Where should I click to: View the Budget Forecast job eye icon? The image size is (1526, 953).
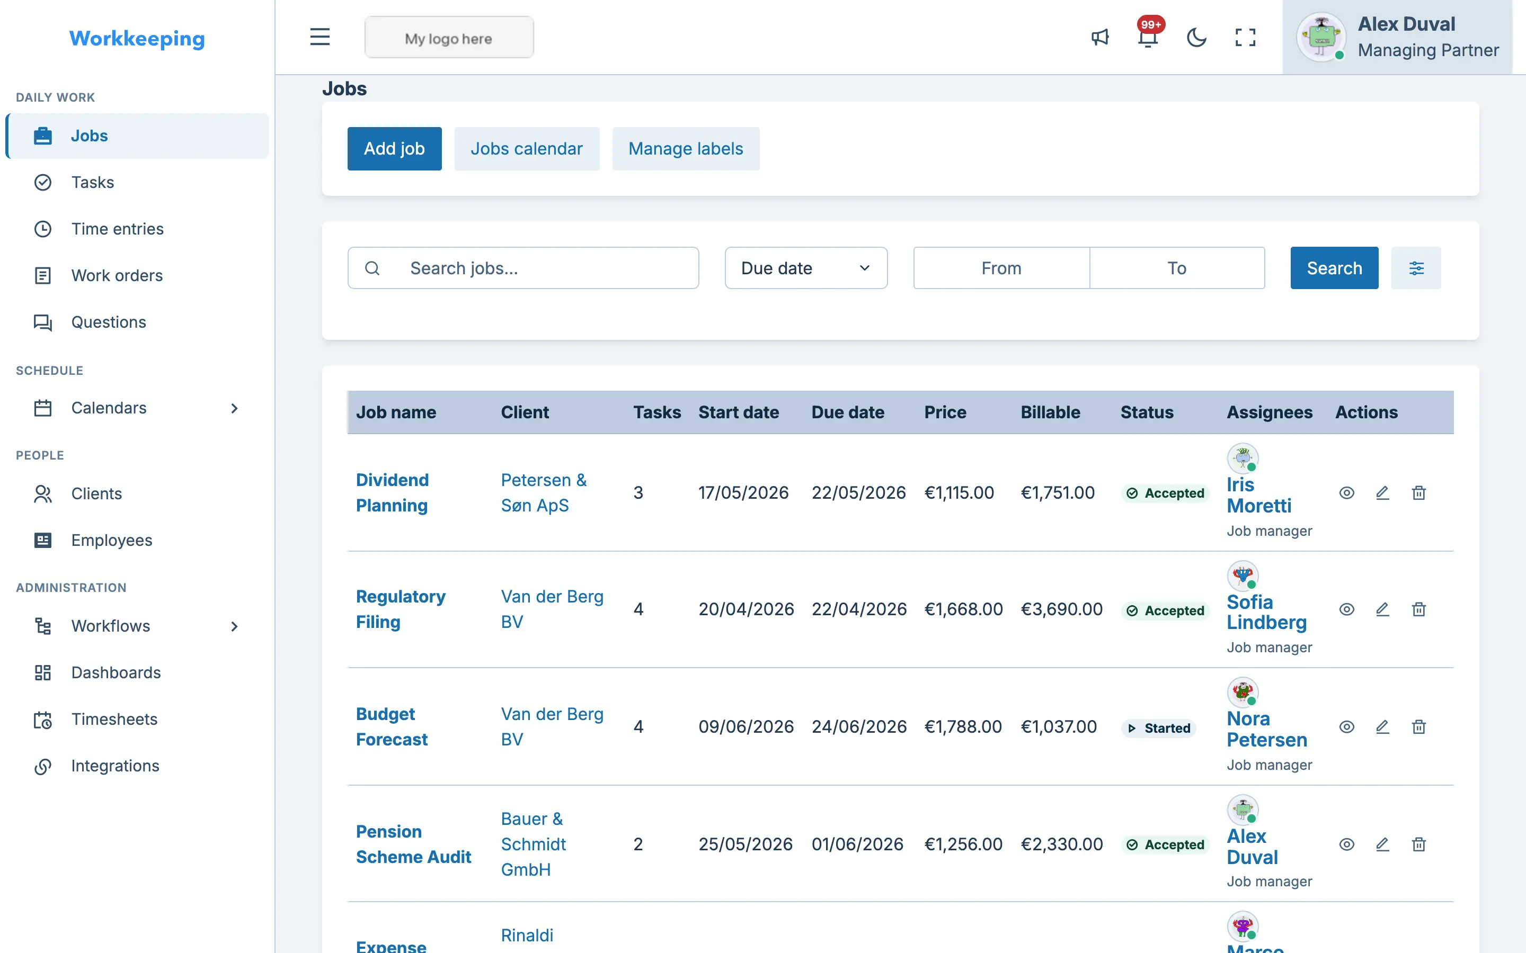coord(1346,727)
